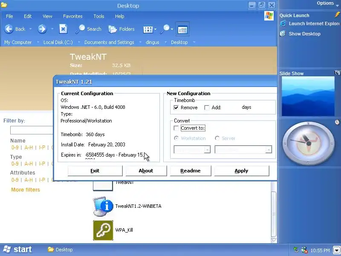Open the sidebar Options menu
Screen dimensions: 341x256
point(327,3)
